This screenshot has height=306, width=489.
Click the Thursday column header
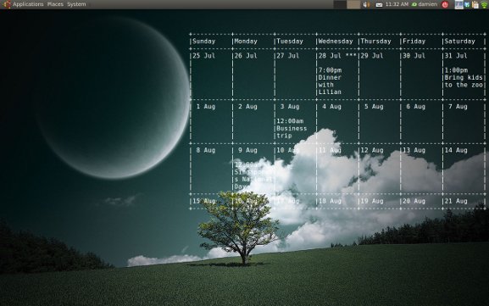pyautogui.click(x=375, y=42)
